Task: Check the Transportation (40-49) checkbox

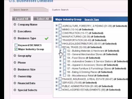Action: click(x=60, y=40)
